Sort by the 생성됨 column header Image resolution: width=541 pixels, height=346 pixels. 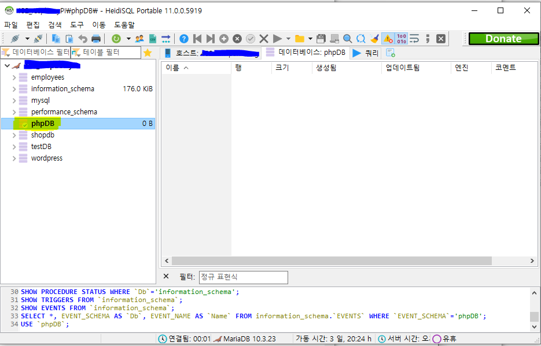[347, 68]
